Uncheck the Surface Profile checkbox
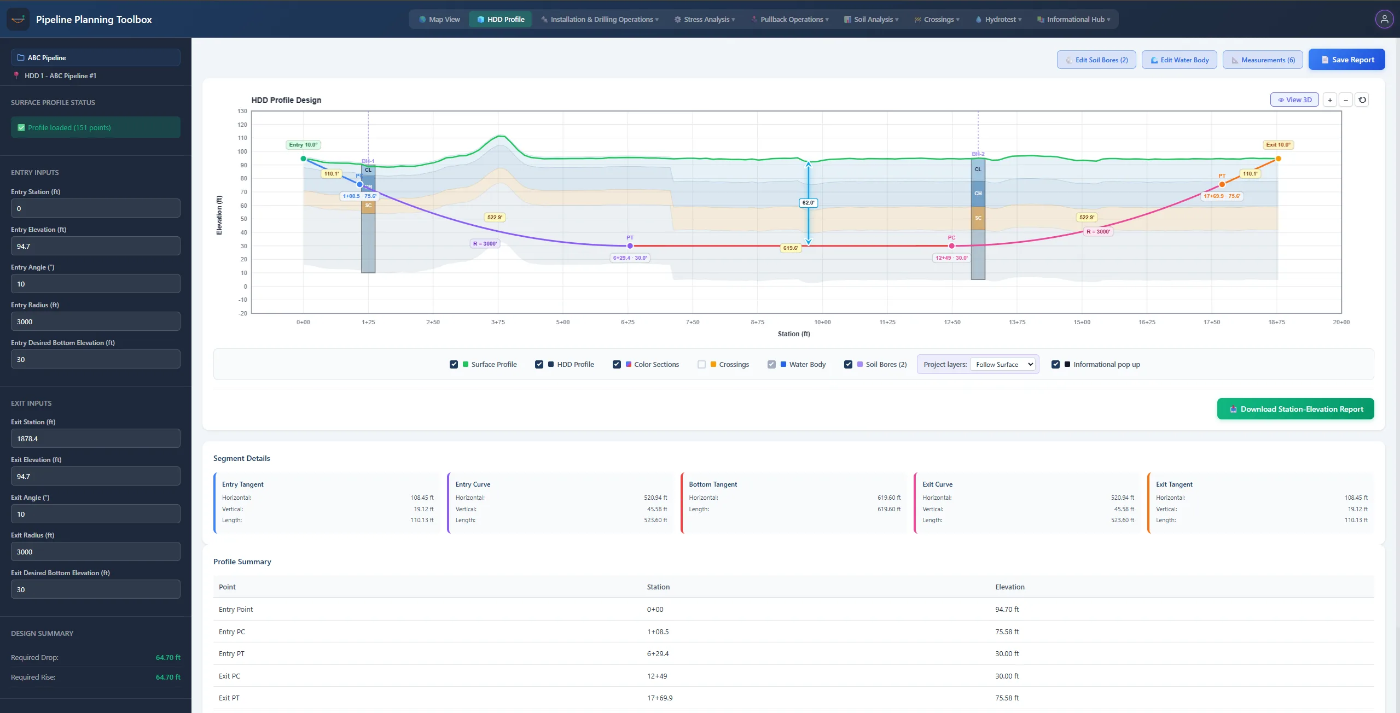This screenshot has width=1400, height=713. (x=454, y=364)
